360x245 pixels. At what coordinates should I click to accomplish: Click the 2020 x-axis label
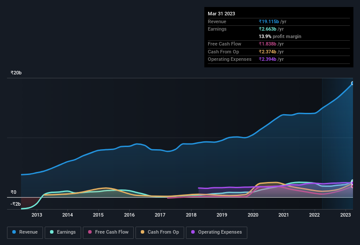coord(253,215)
